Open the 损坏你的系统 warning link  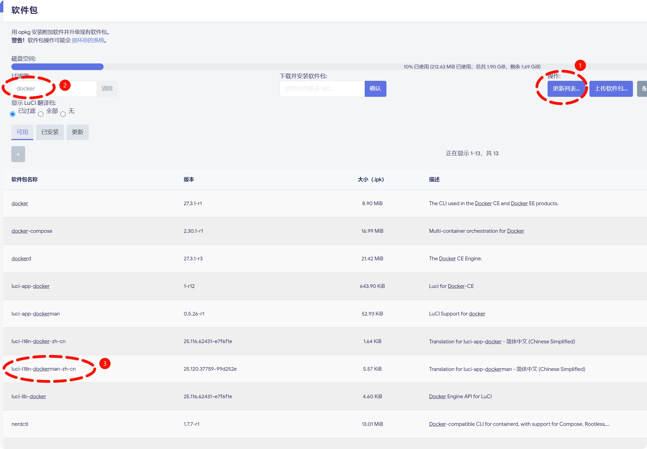pyautogui.click(x=88, y=40)
